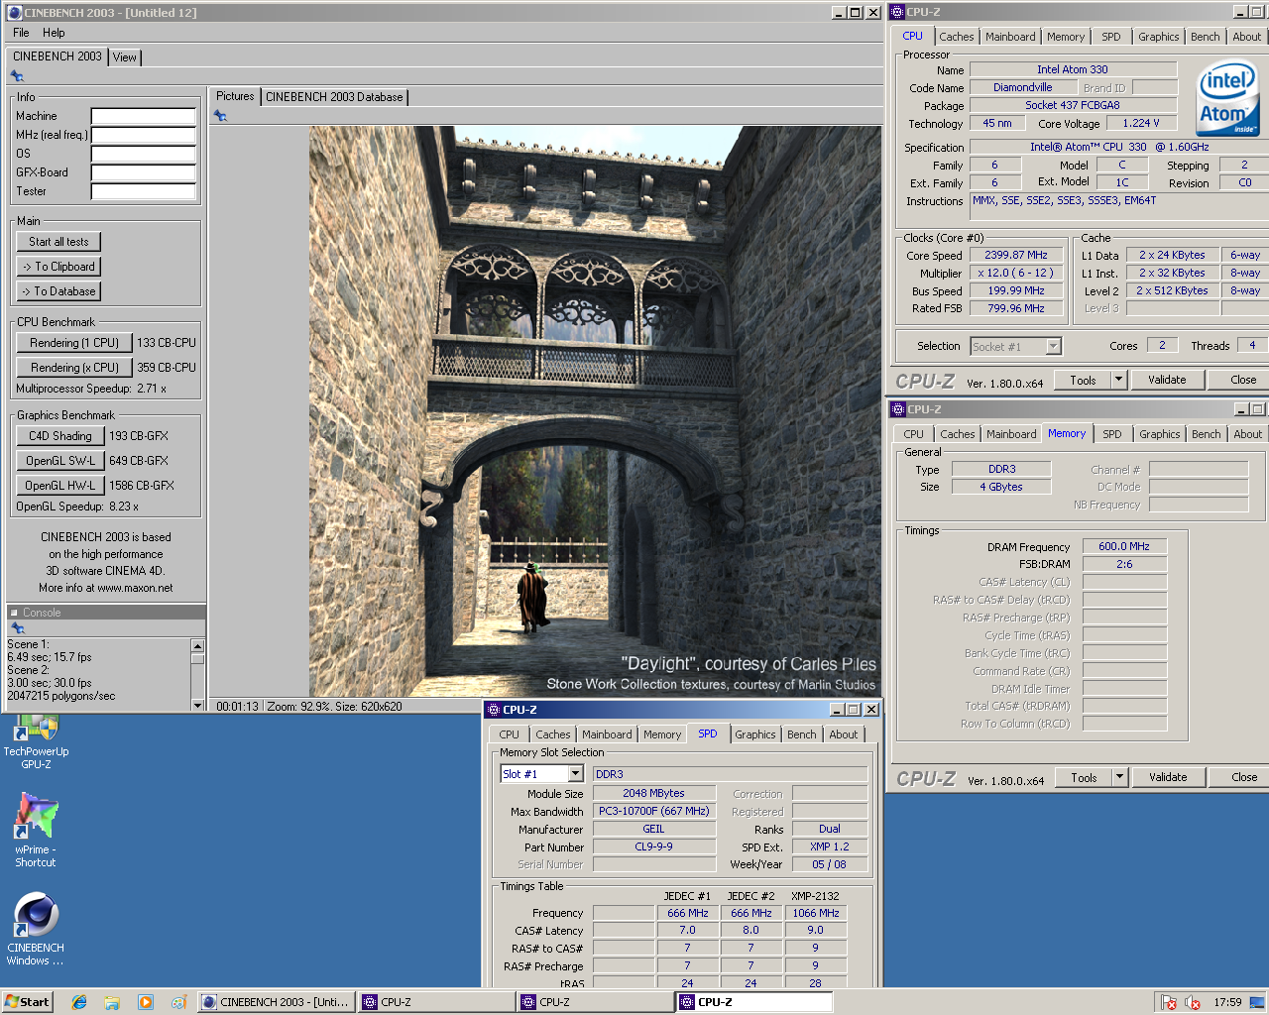The height and width of the screenshot is (1015, 1269).
Task: Click the Tools button in the top CPU-Z window
Action: coord(1083,380)
